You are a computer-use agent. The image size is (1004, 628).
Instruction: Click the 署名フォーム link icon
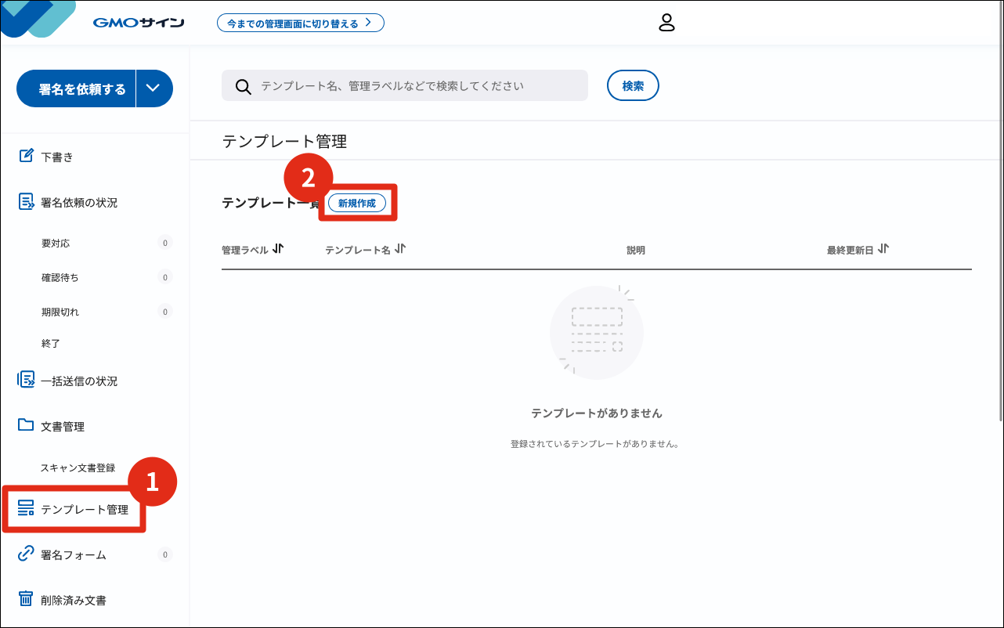click(x=24, y=554)
